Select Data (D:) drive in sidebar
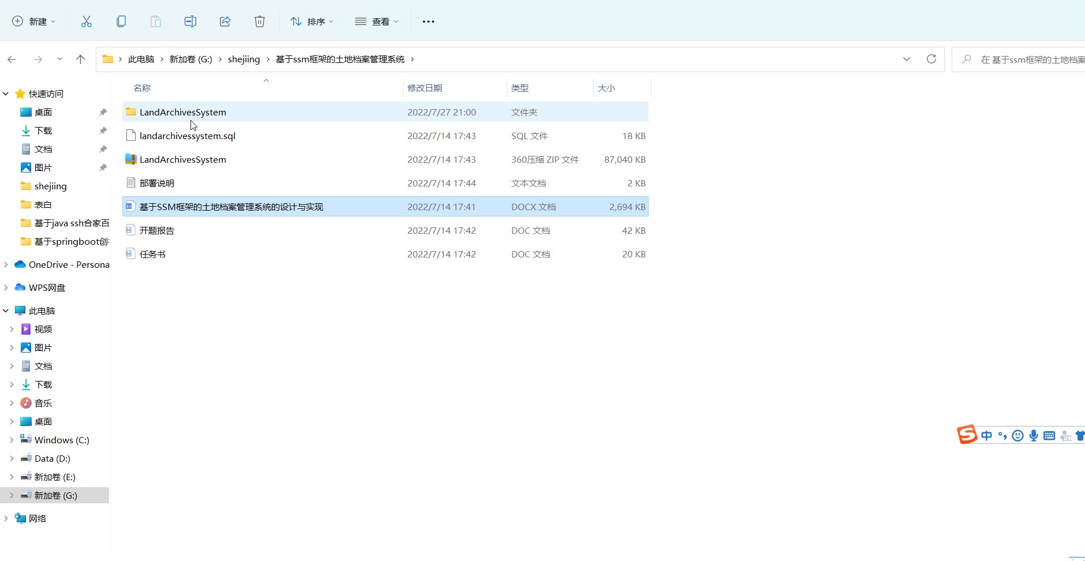This screenshot has width=1085, height=561. 52,458
